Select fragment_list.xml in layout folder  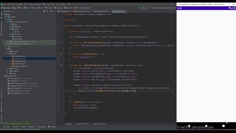click(19, 64)
